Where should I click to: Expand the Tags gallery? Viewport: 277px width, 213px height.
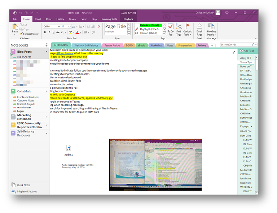pos(164,33)
